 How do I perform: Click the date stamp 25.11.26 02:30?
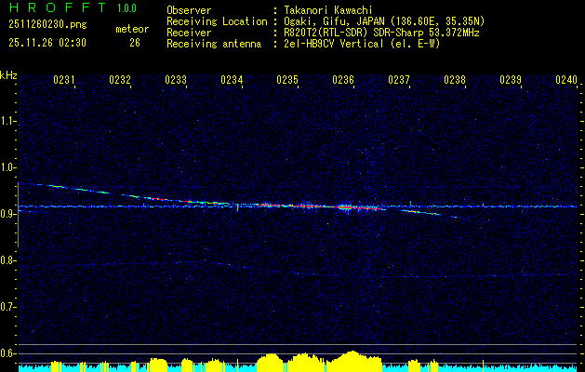point(47,43)
